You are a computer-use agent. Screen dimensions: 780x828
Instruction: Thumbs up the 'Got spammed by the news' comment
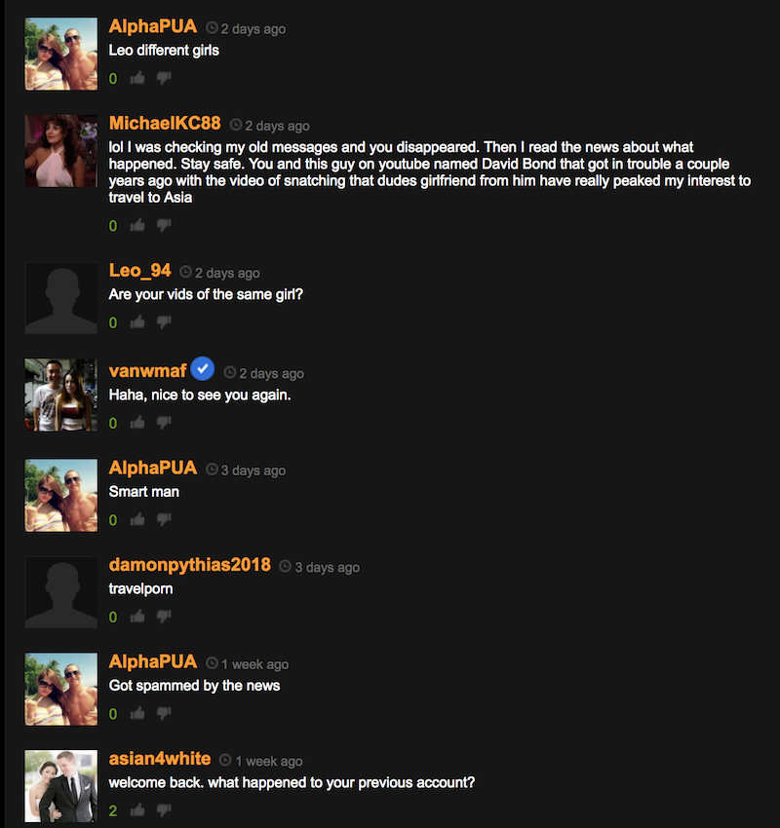tap(137, 713)
